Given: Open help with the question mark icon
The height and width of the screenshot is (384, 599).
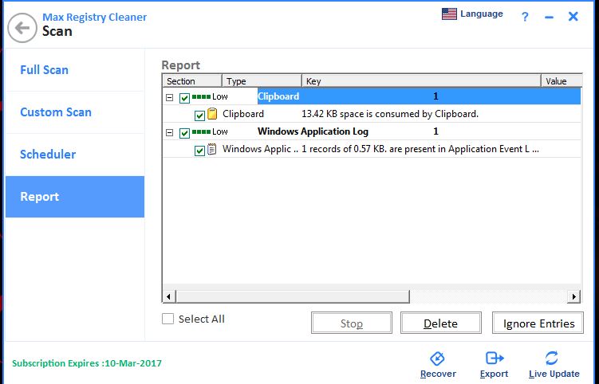Looking at the screenshot, I should [x=525, y=17].
